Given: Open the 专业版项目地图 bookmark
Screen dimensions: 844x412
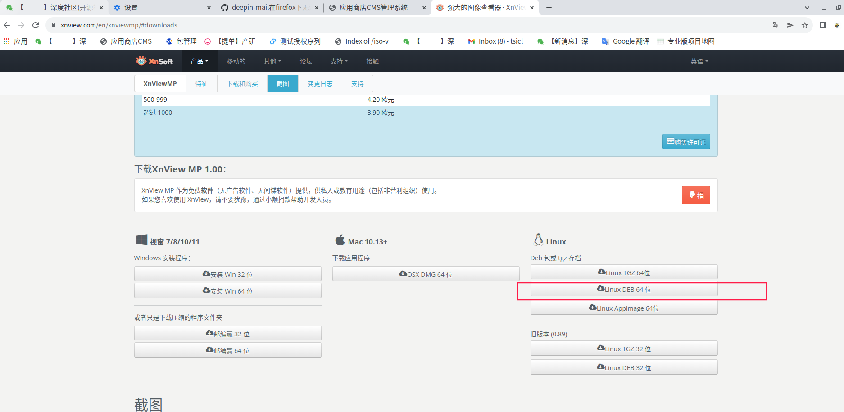Looking at the screenshot, I should (685, 41).
